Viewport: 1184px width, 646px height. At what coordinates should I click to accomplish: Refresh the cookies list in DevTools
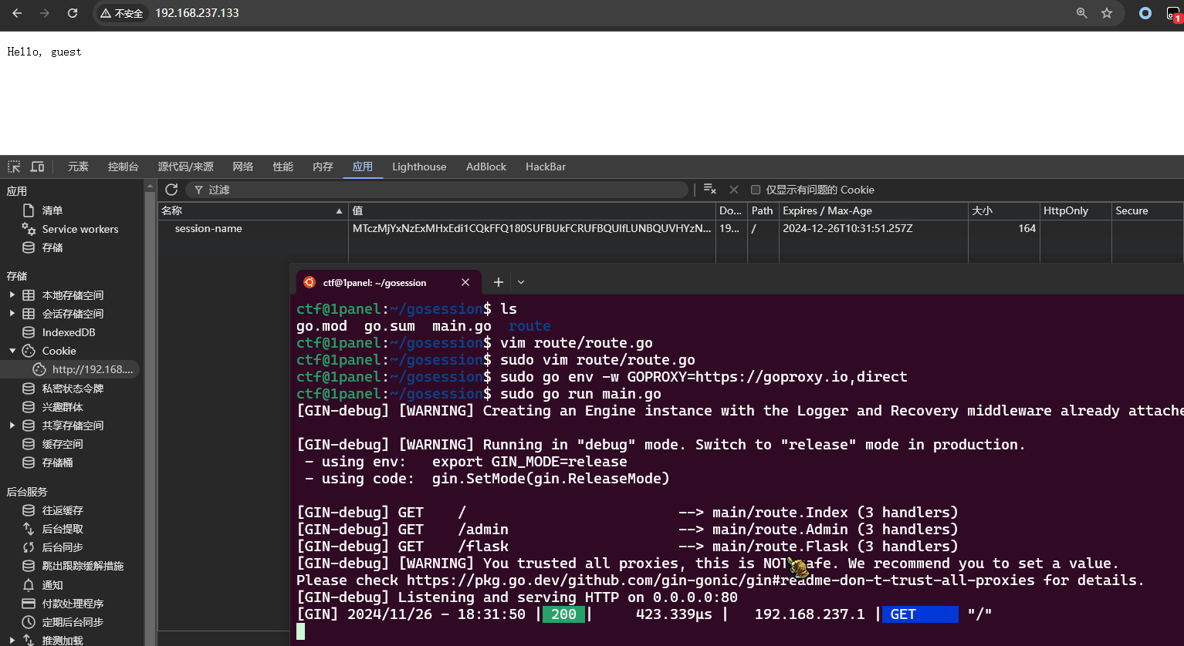tap(171, 190)
